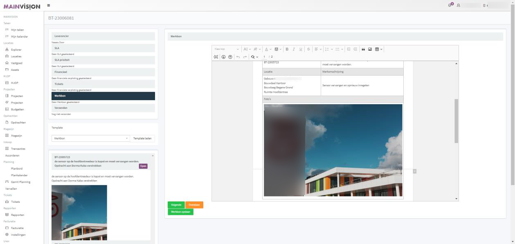Select the Financieel step

[x=103, y=72]
